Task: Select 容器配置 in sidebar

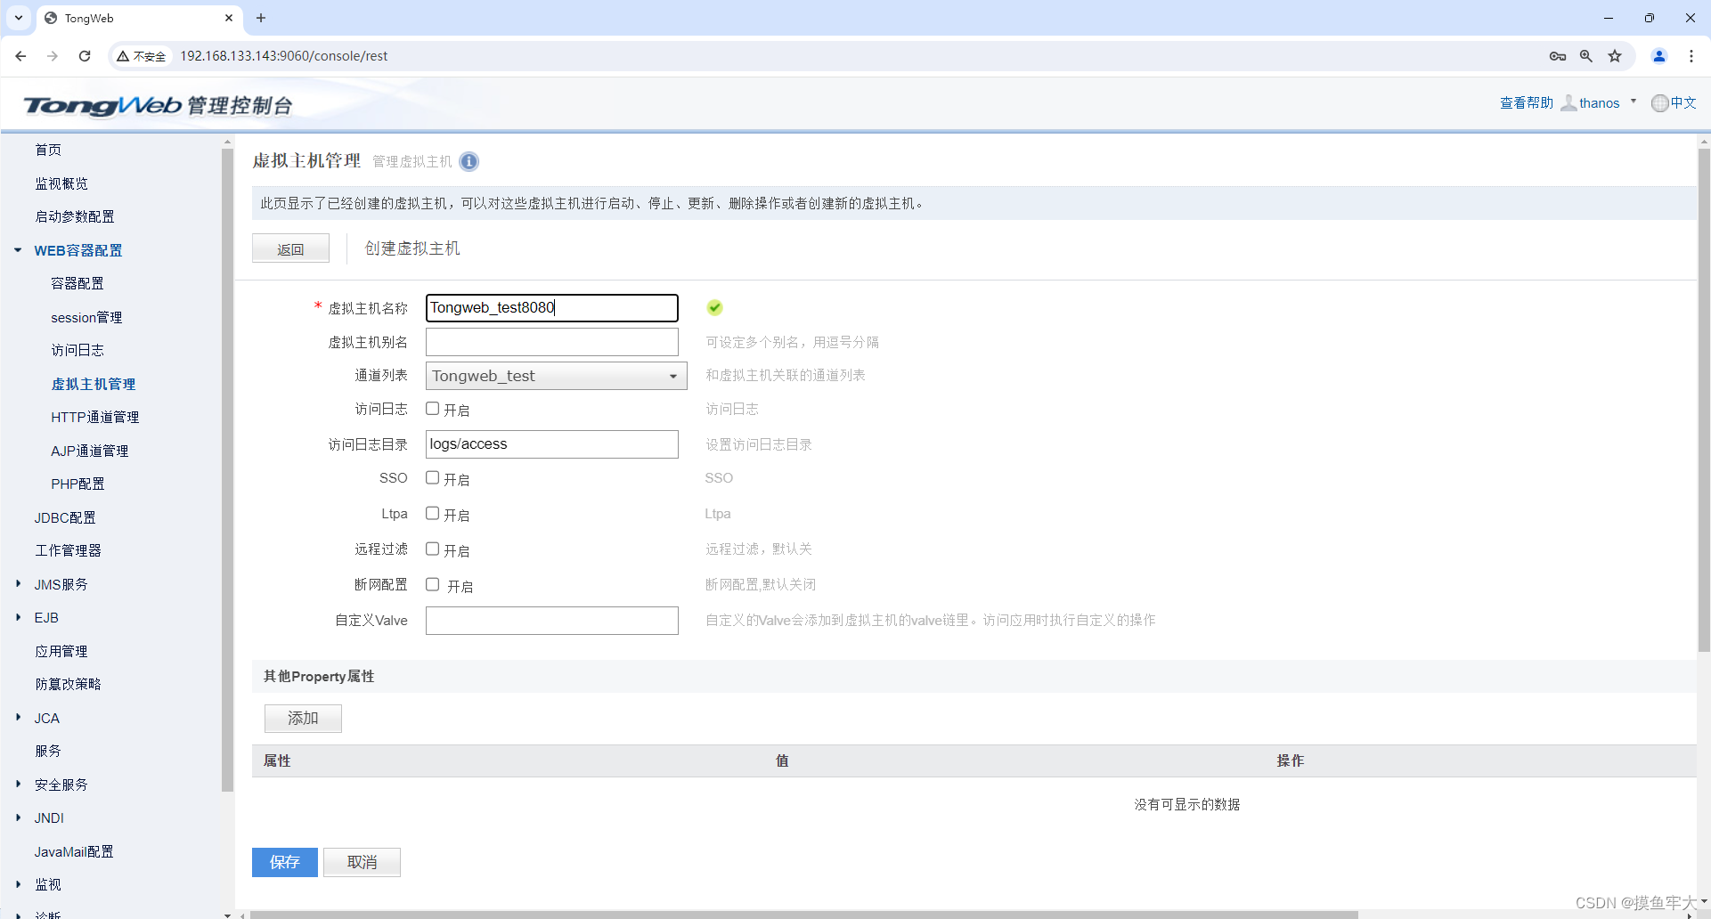Action: pos(77,283)
